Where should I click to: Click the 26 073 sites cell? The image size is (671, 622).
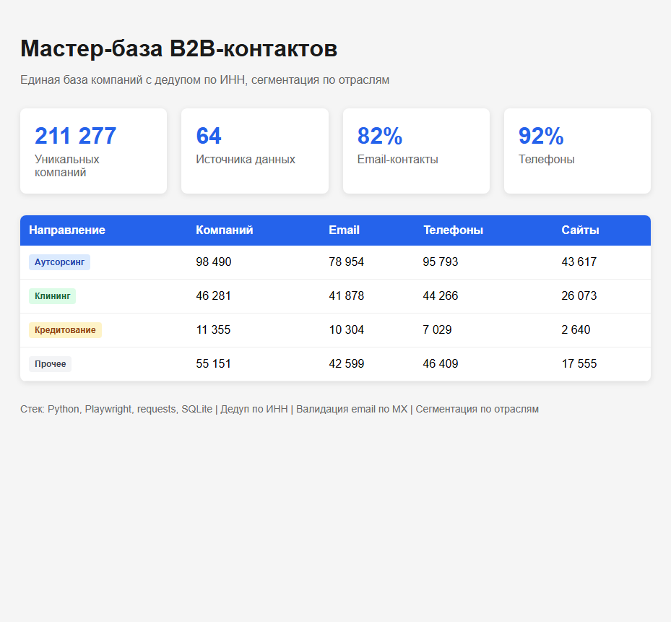pos(579,295)
